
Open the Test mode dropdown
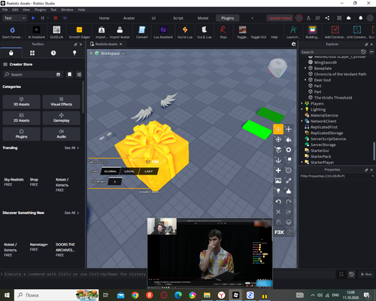(14, 18)
